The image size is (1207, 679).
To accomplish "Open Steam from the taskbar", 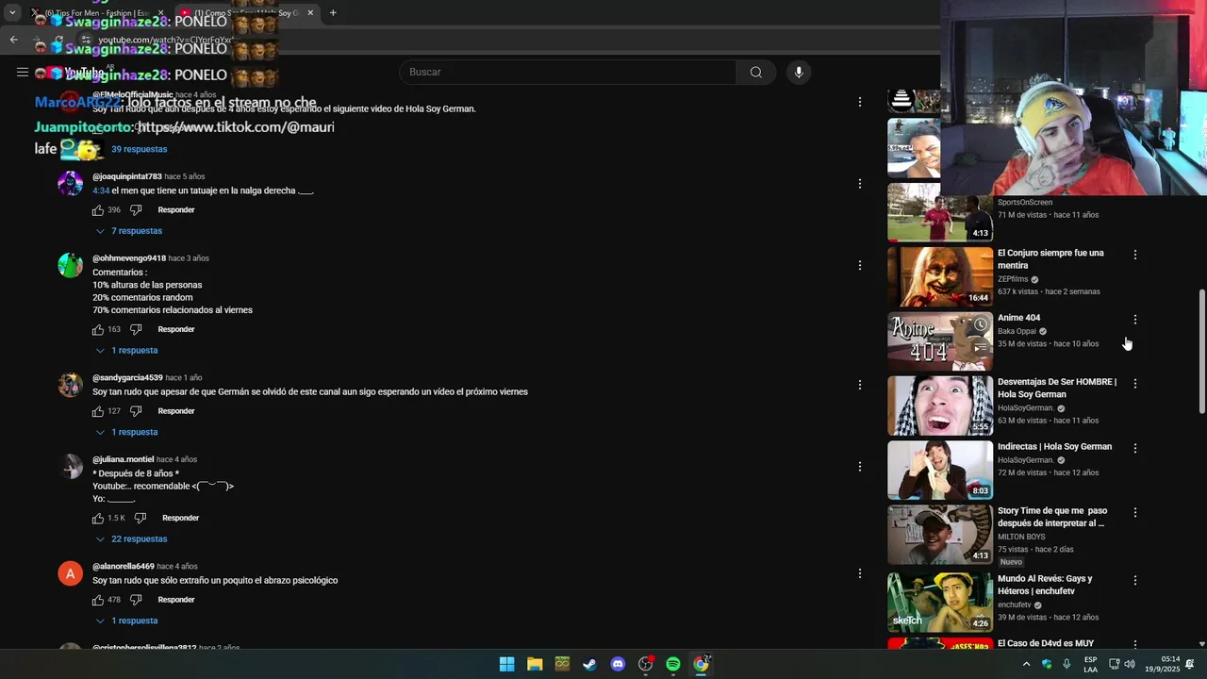I will (589, 664).
